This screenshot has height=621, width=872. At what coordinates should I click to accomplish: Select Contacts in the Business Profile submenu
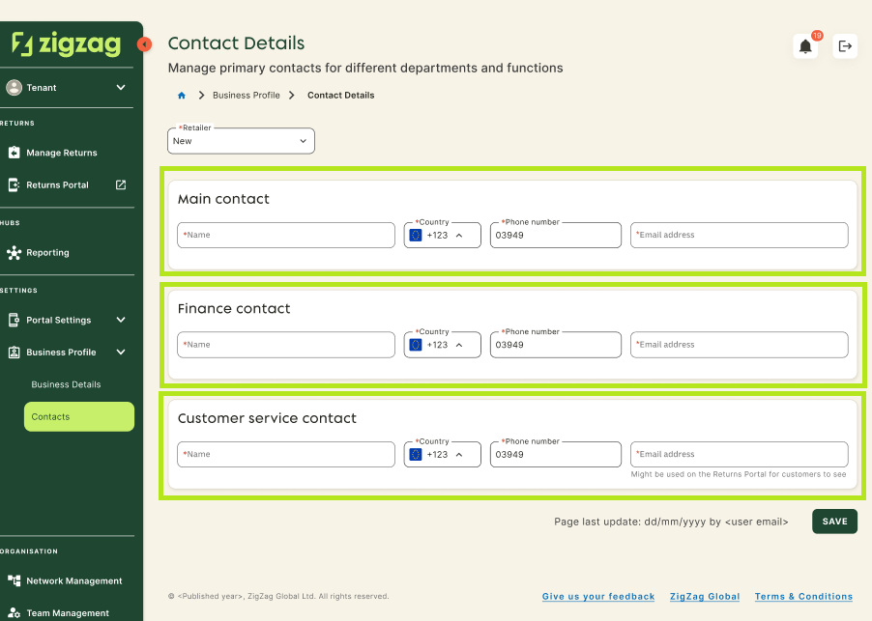tap(51, 416)
